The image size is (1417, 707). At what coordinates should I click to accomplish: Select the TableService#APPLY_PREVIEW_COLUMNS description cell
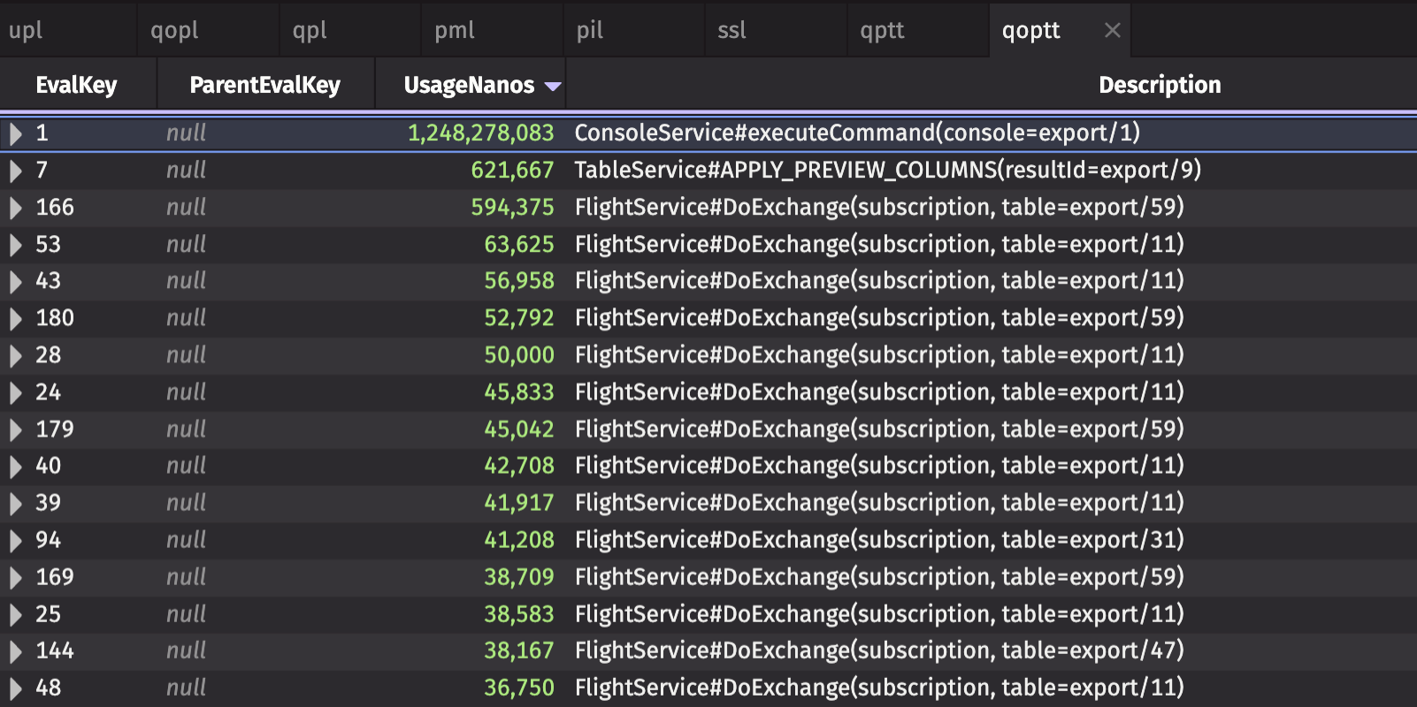click(887, 171)
